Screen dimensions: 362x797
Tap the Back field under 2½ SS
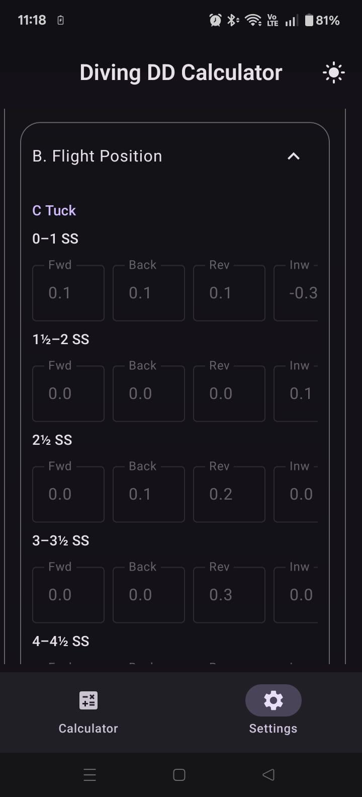(149, 494)
